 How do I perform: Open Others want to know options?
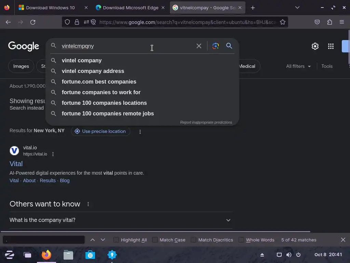[88, 204]
